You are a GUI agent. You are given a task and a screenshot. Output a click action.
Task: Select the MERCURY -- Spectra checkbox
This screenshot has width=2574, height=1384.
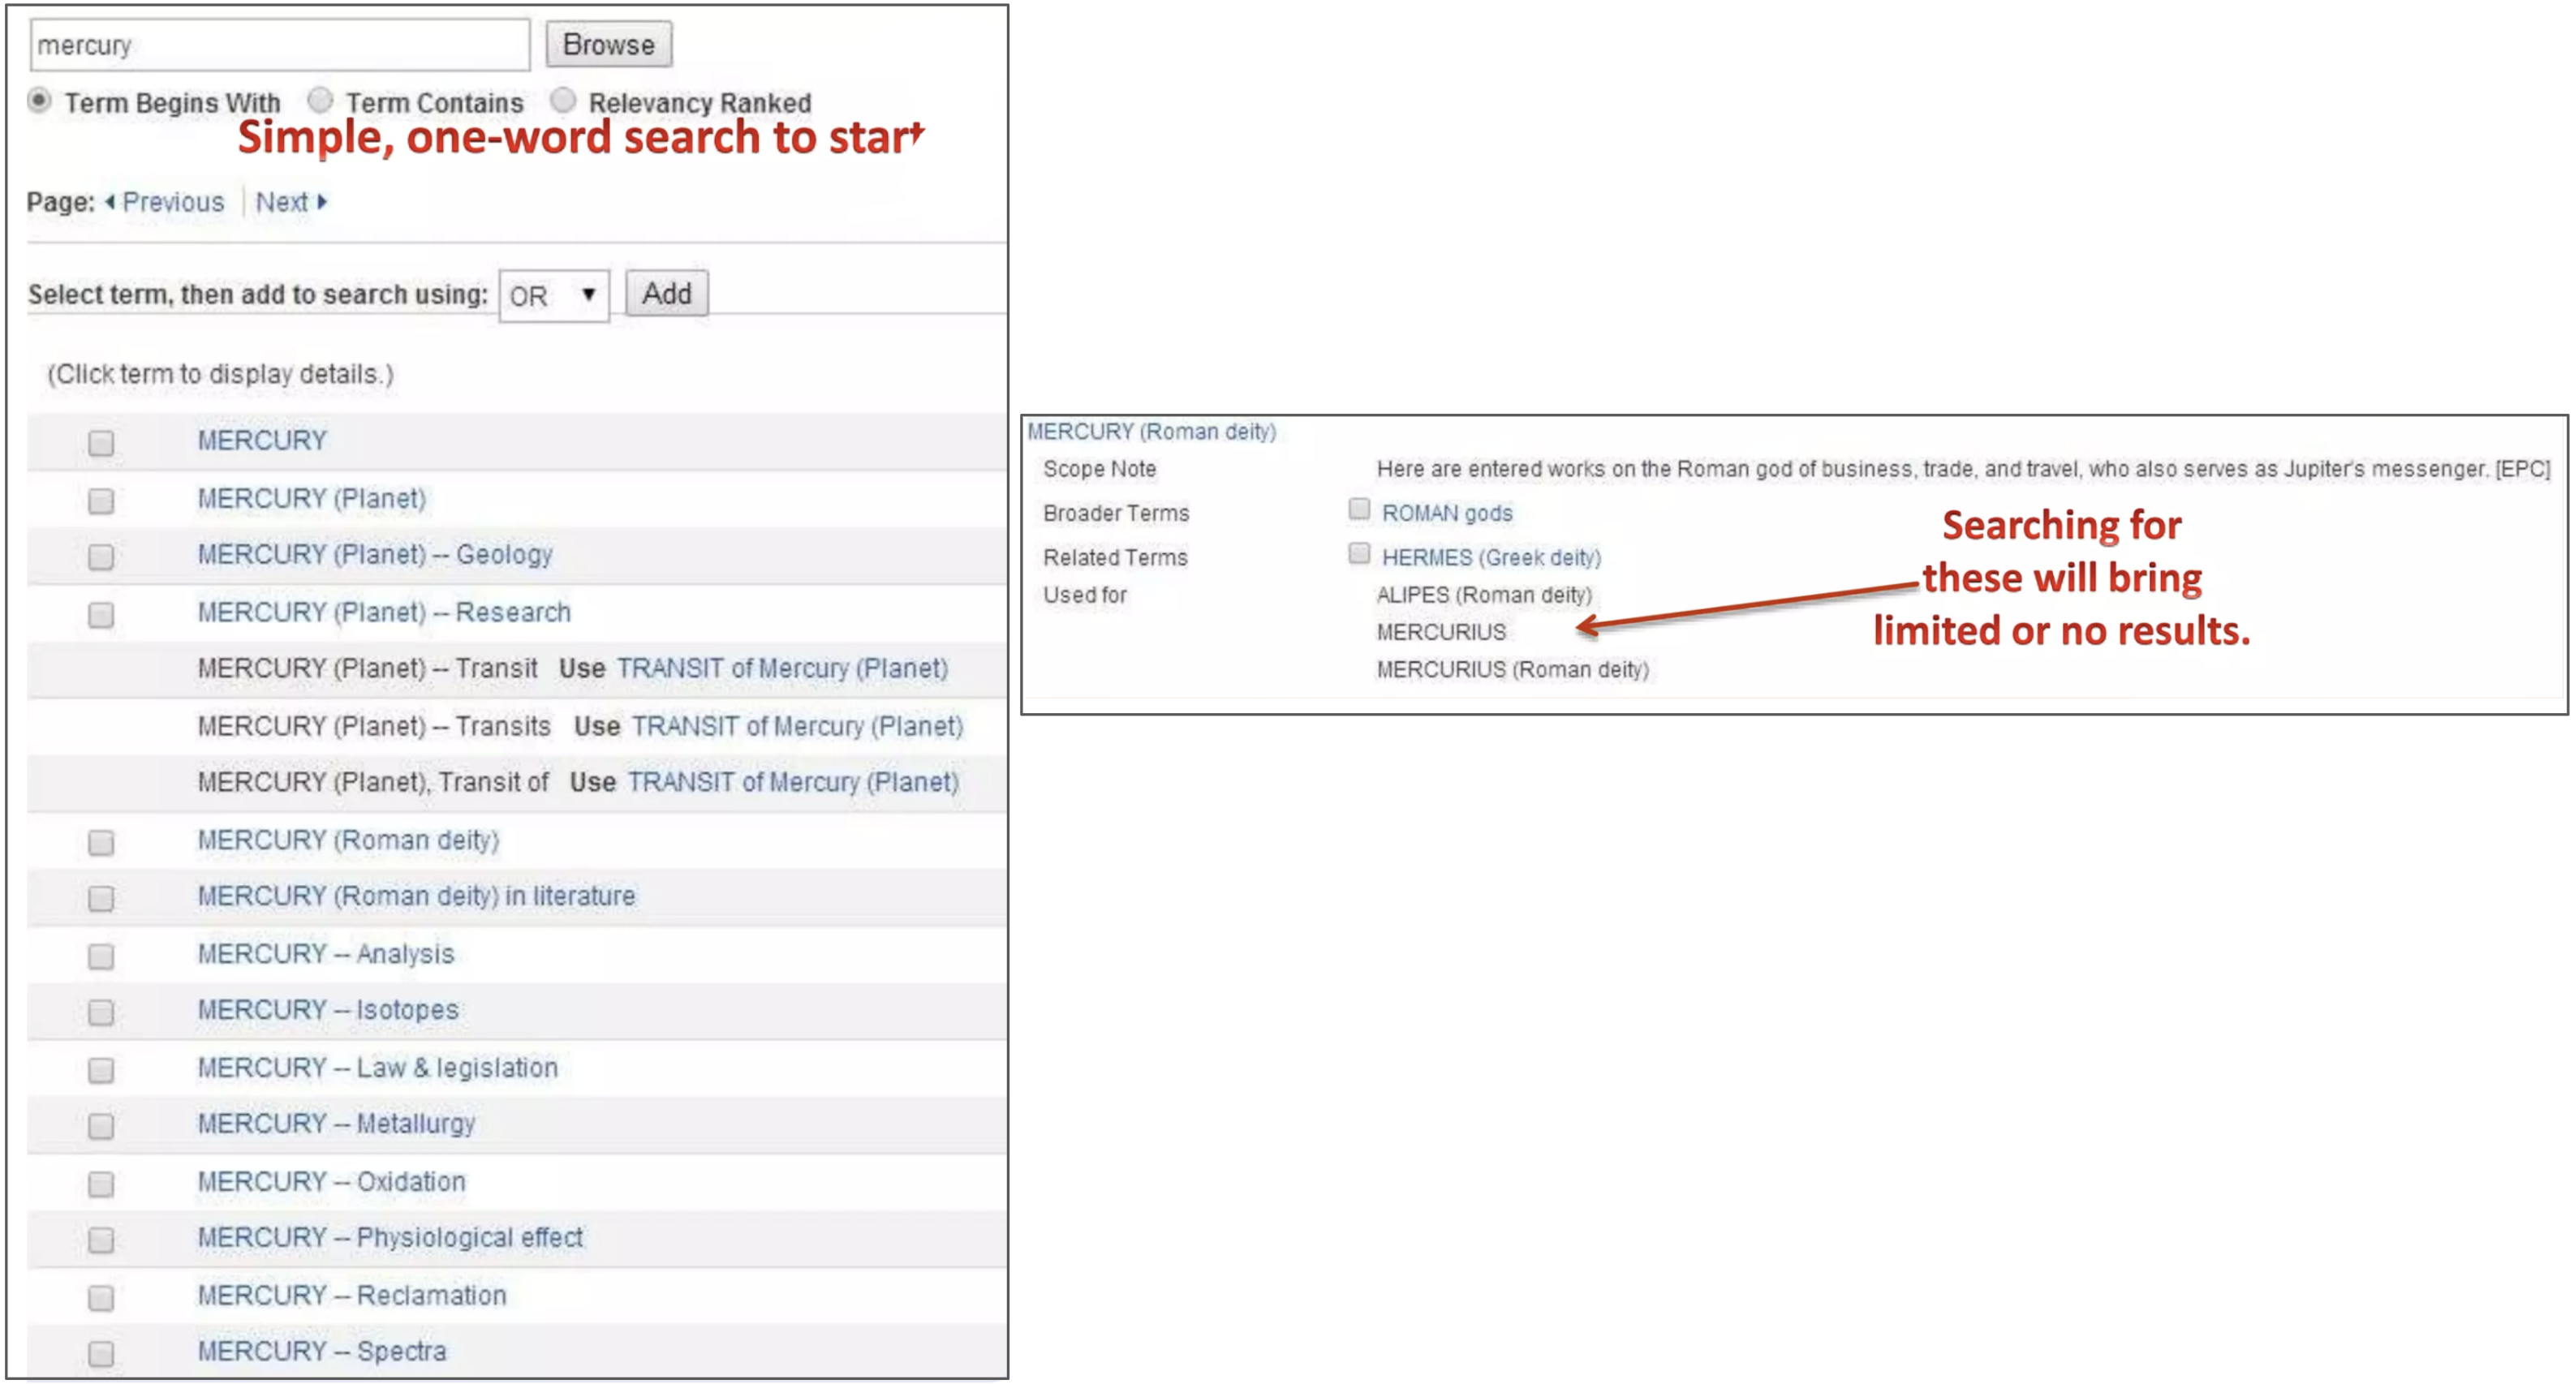pos(101,1353)
